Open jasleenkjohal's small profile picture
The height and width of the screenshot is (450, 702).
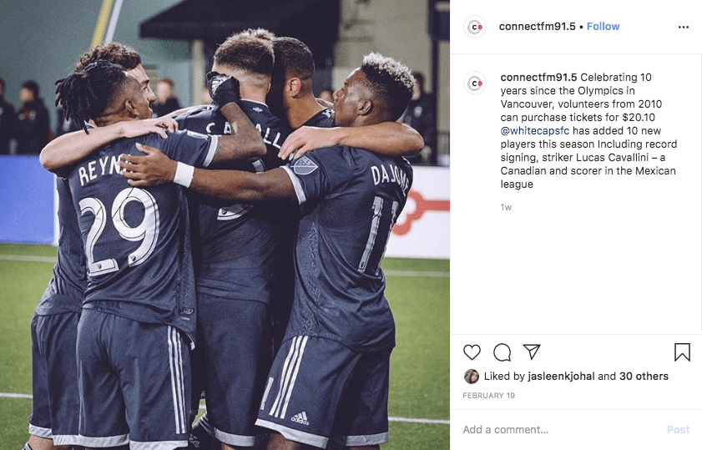point(471,377)
